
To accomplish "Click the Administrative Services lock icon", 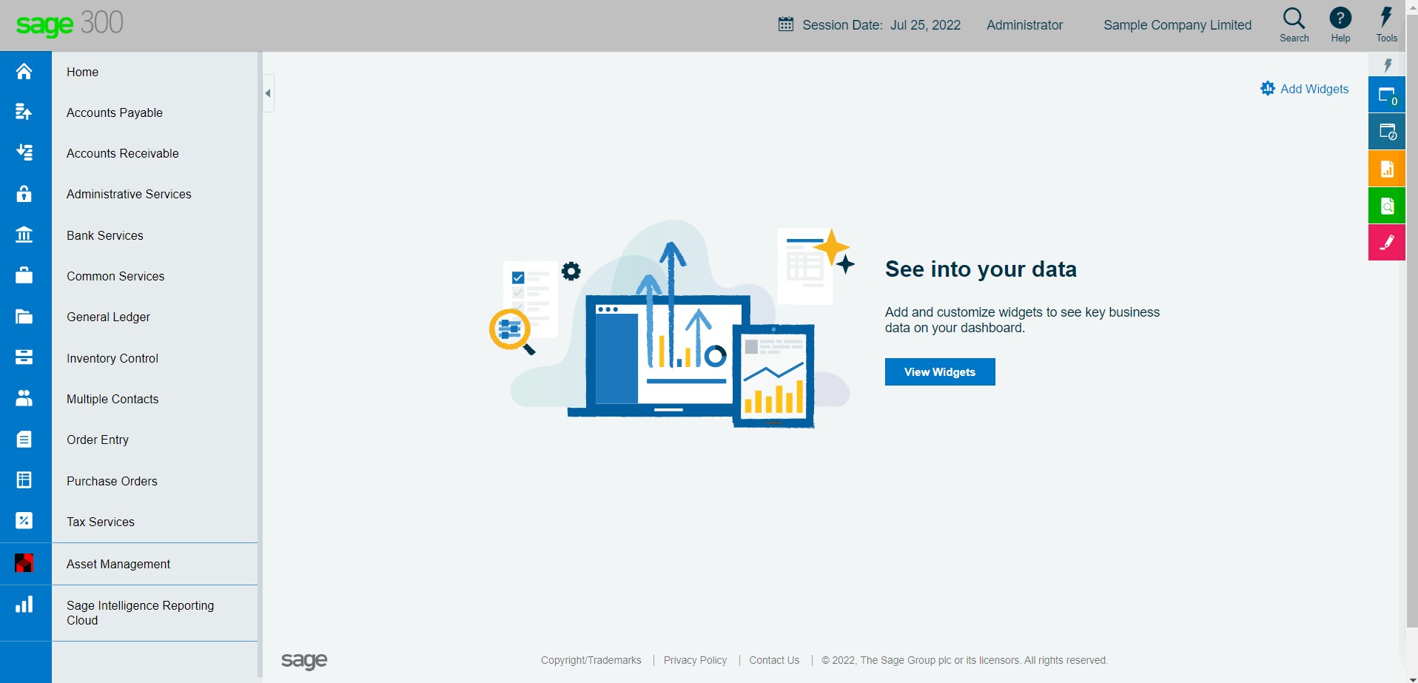I will 24,194.
